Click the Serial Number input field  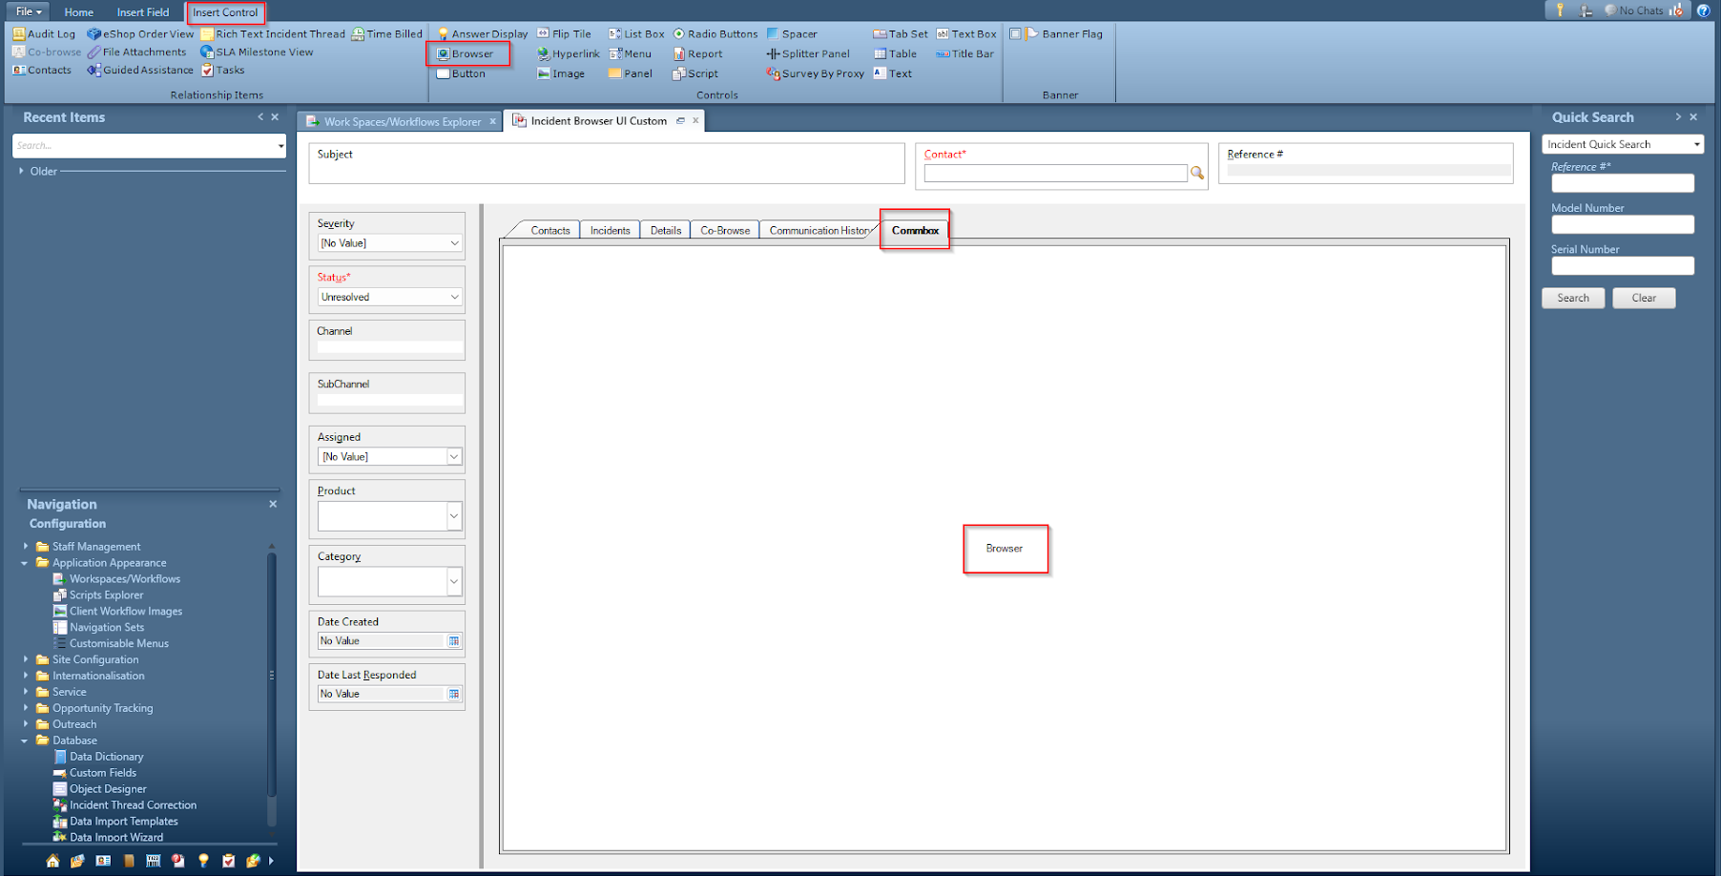[x=1623, y=266]
